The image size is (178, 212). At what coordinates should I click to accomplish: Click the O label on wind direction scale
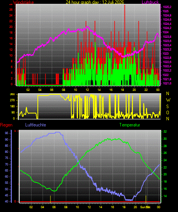(x=168, y=112)
